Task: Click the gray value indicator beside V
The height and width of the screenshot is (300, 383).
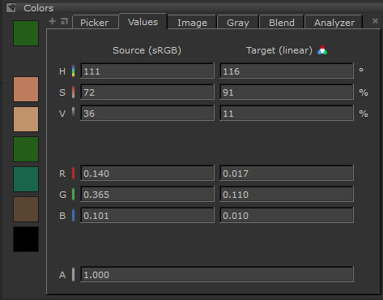Action: point(73,114)
